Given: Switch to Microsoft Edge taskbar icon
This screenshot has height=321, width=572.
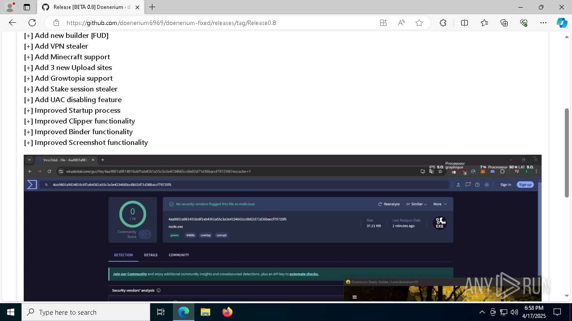Looking at the screenshot, I should pos(184,312).
